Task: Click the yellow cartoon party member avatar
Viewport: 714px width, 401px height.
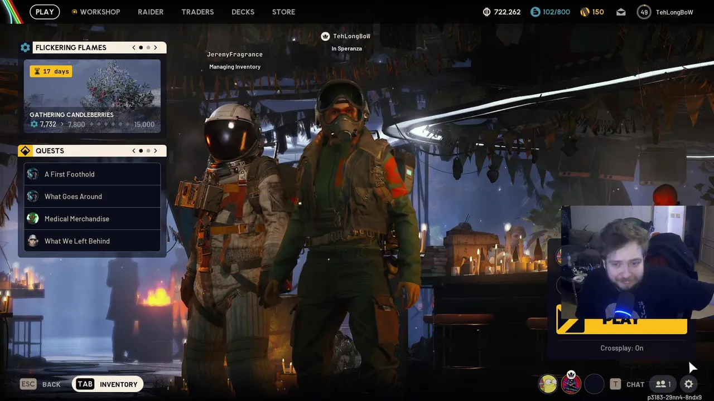Action: point(548,384)
